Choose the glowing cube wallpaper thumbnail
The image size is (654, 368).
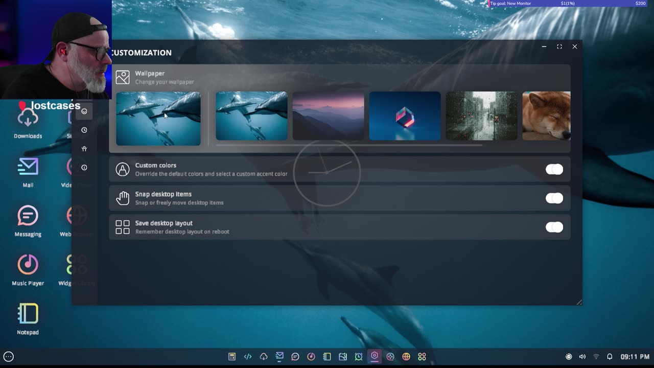click(405, 116)
